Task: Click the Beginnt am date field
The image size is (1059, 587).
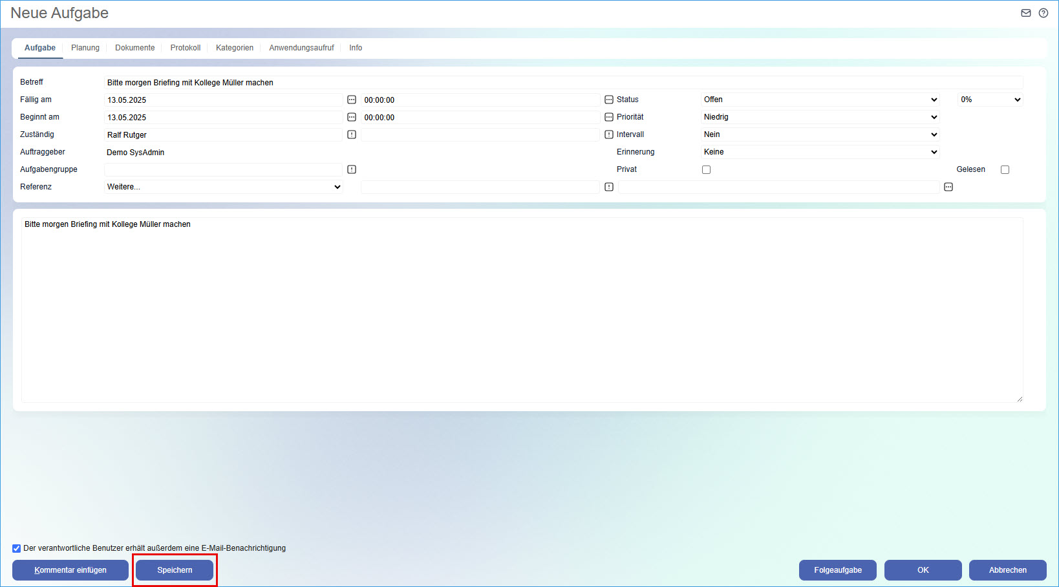Action: pyautogui.click(x=224, y=117)
